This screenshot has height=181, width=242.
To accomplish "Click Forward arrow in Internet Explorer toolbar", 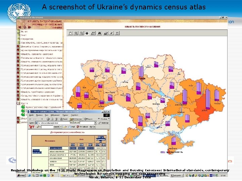I will point(42,119).
